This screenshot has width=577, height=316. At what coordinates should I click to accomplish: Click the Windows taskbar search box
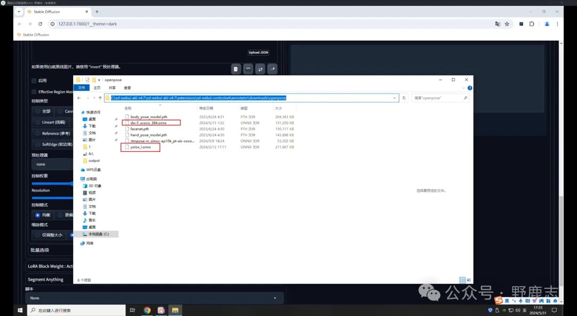pyautogui.click(x=76, y=311)
